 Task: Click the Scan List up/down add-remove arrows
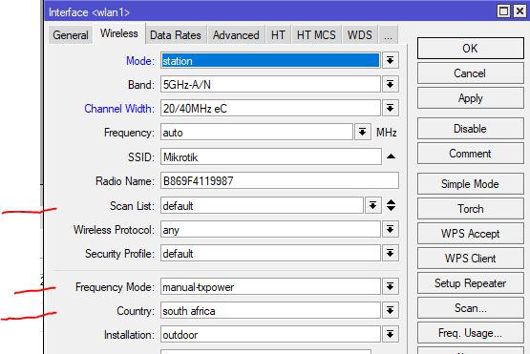[x=392, y=205]
